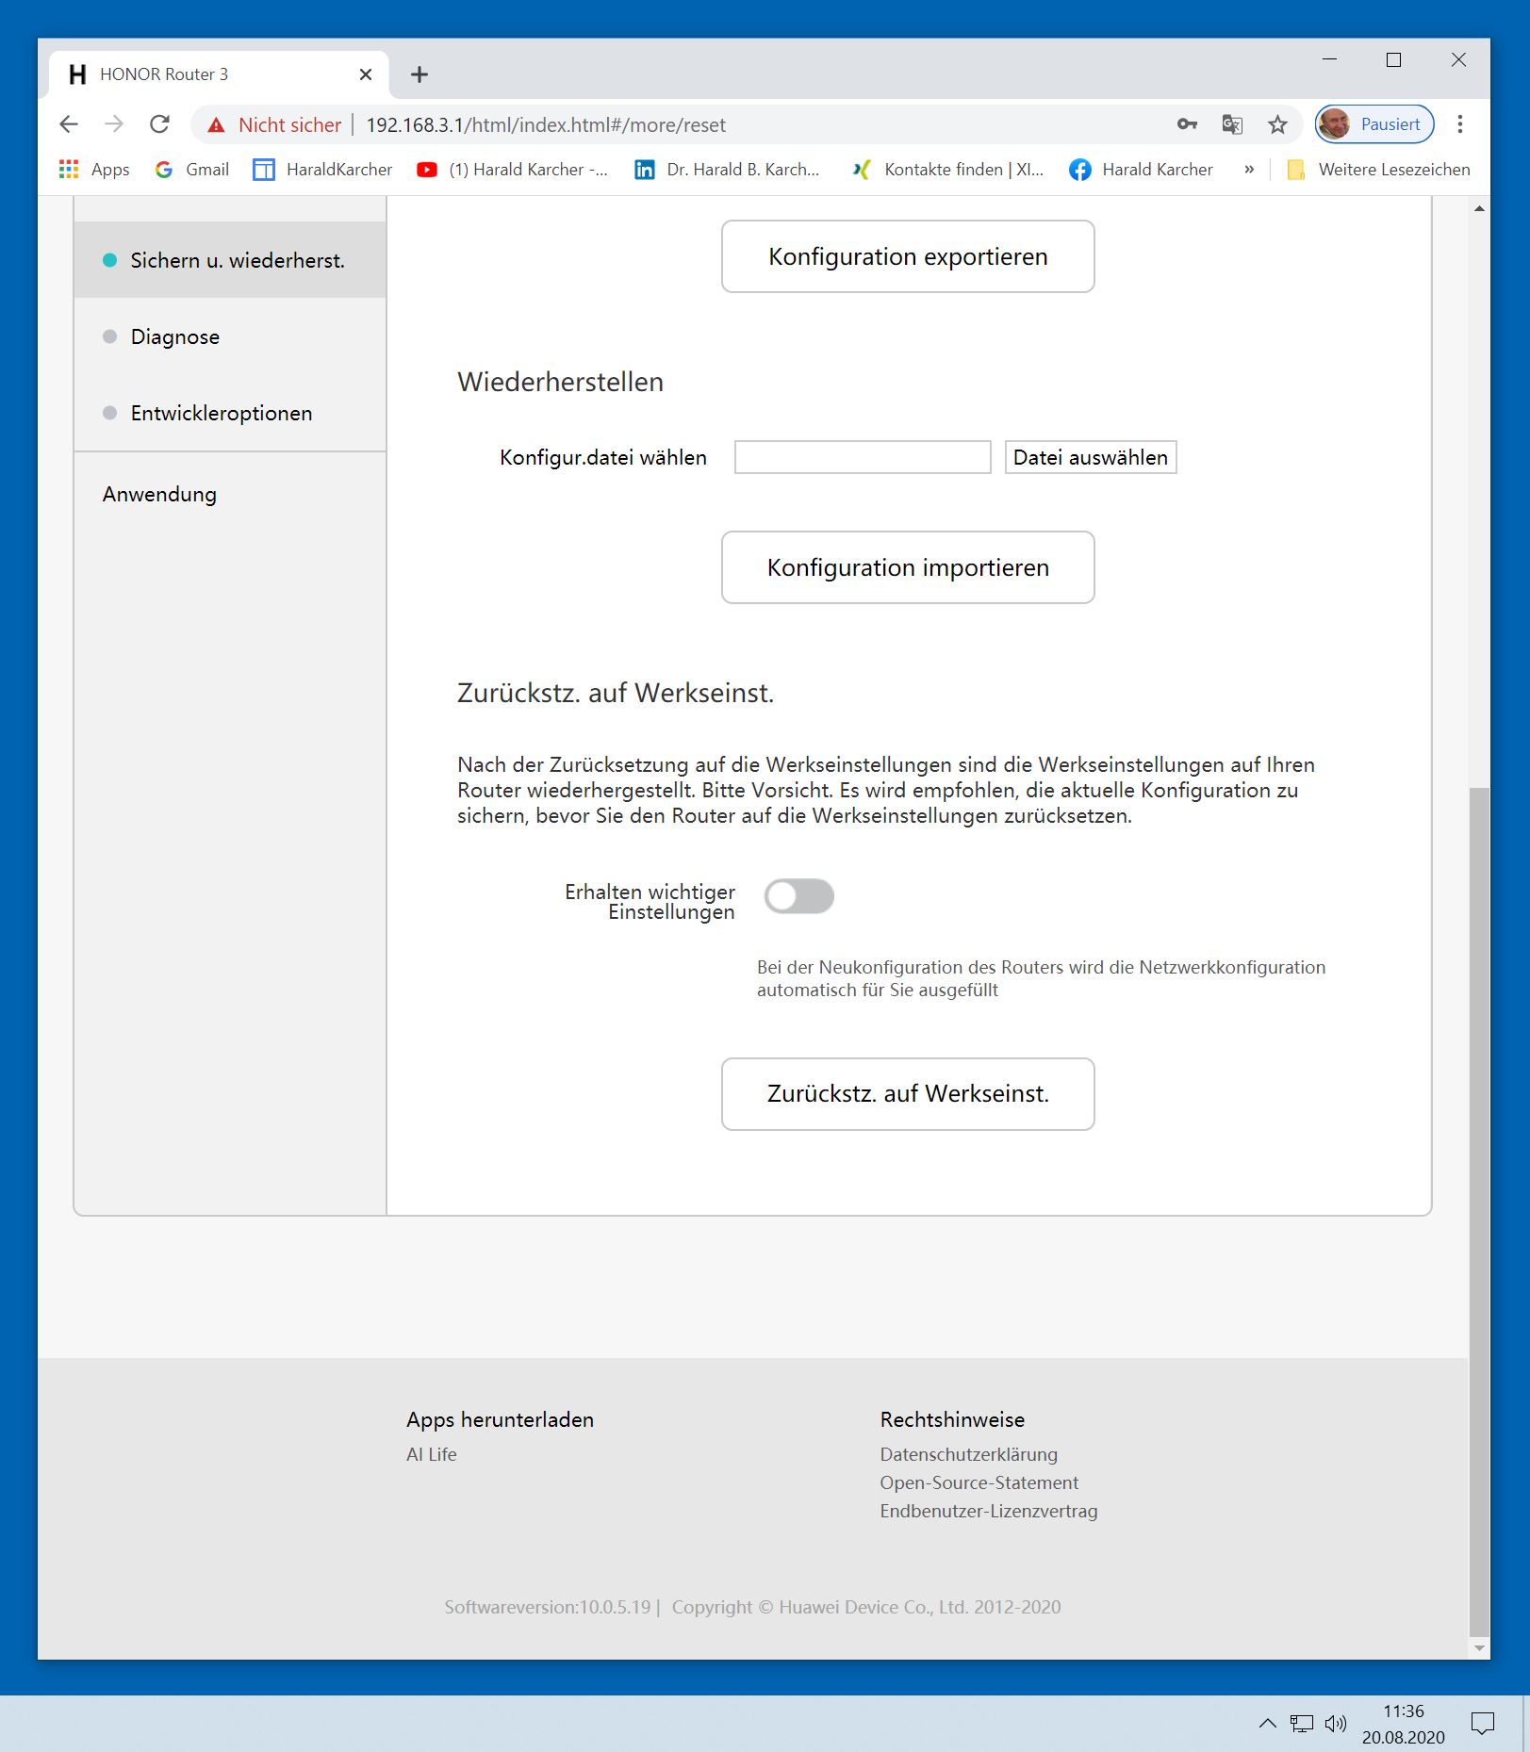
Task: Open the Xing Kontakte finden bookmark
Action: coord(947,170)
